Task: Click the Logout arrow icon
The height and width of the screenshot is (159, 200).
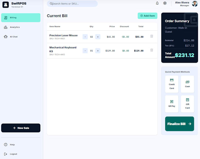Action: coord(6,154)
